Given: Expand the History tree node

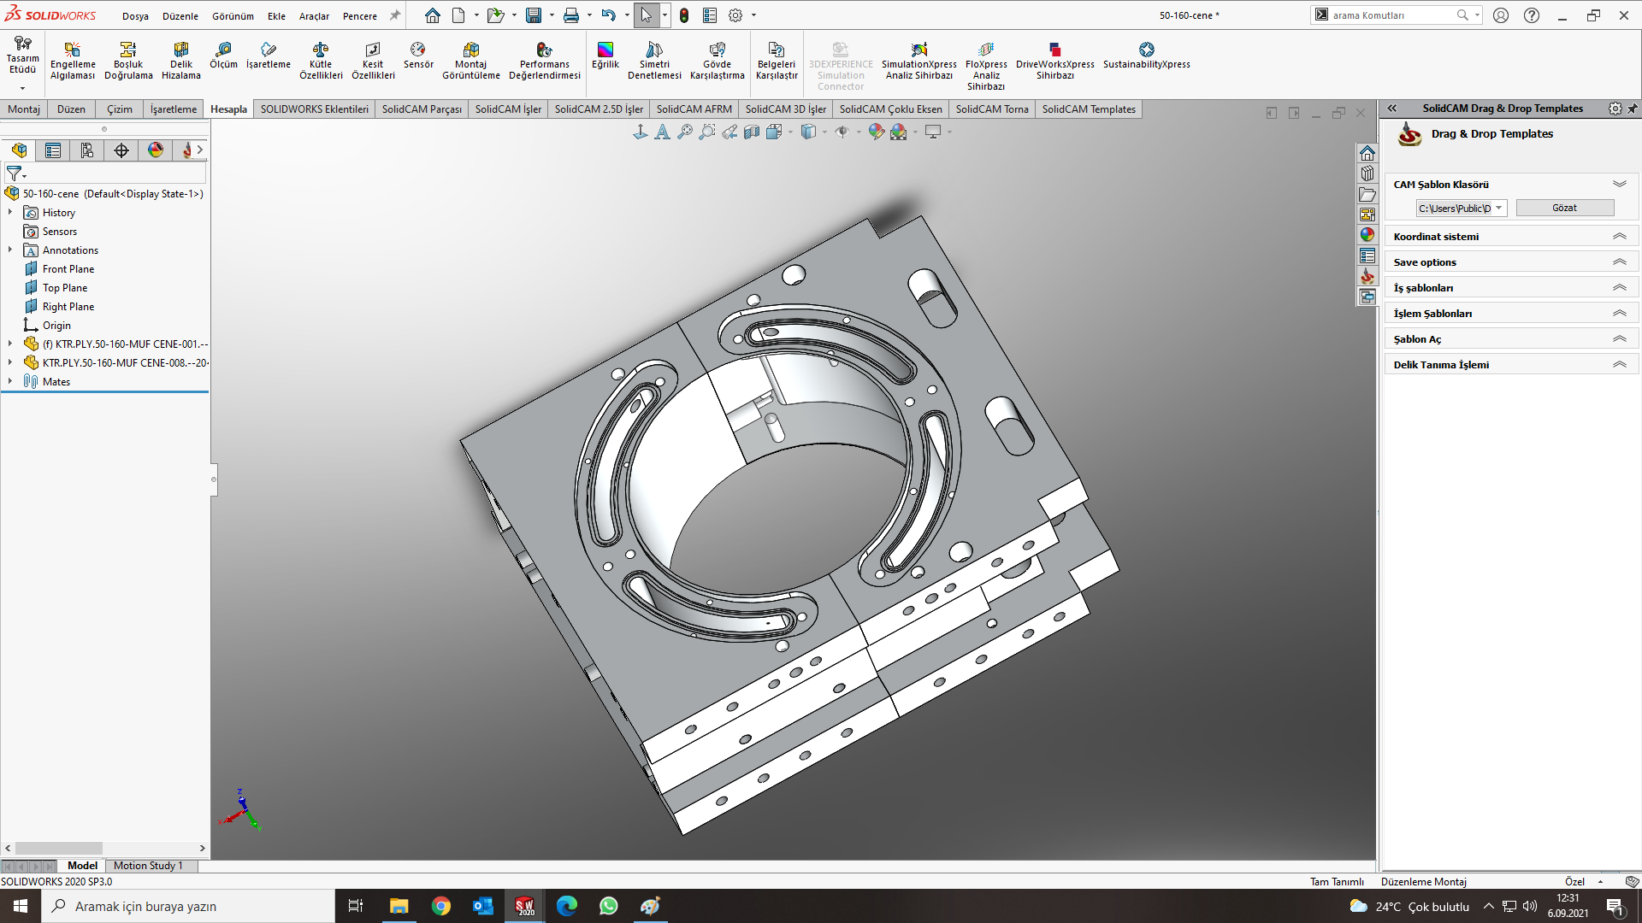Looking at the screenshot, I should [x=10, y=212].
